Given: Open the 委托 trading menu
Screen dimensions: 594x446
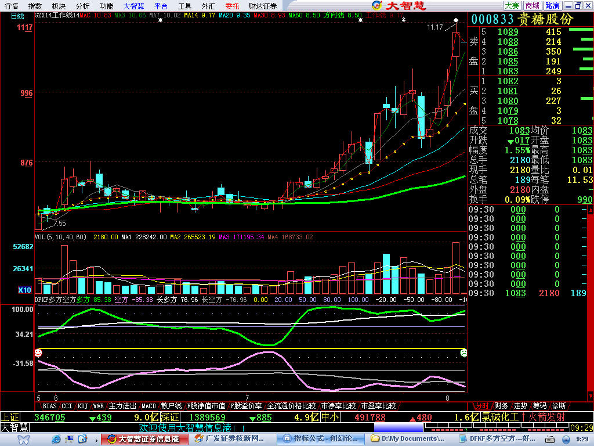Looking at the screenshot, I should click(232, 6).
